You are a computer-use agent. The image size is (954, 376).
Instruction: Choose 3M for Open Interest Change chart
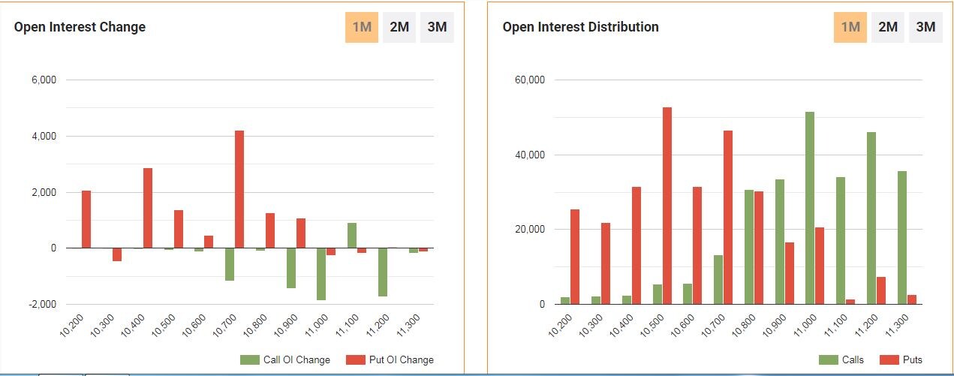click(x=437, y=28)
